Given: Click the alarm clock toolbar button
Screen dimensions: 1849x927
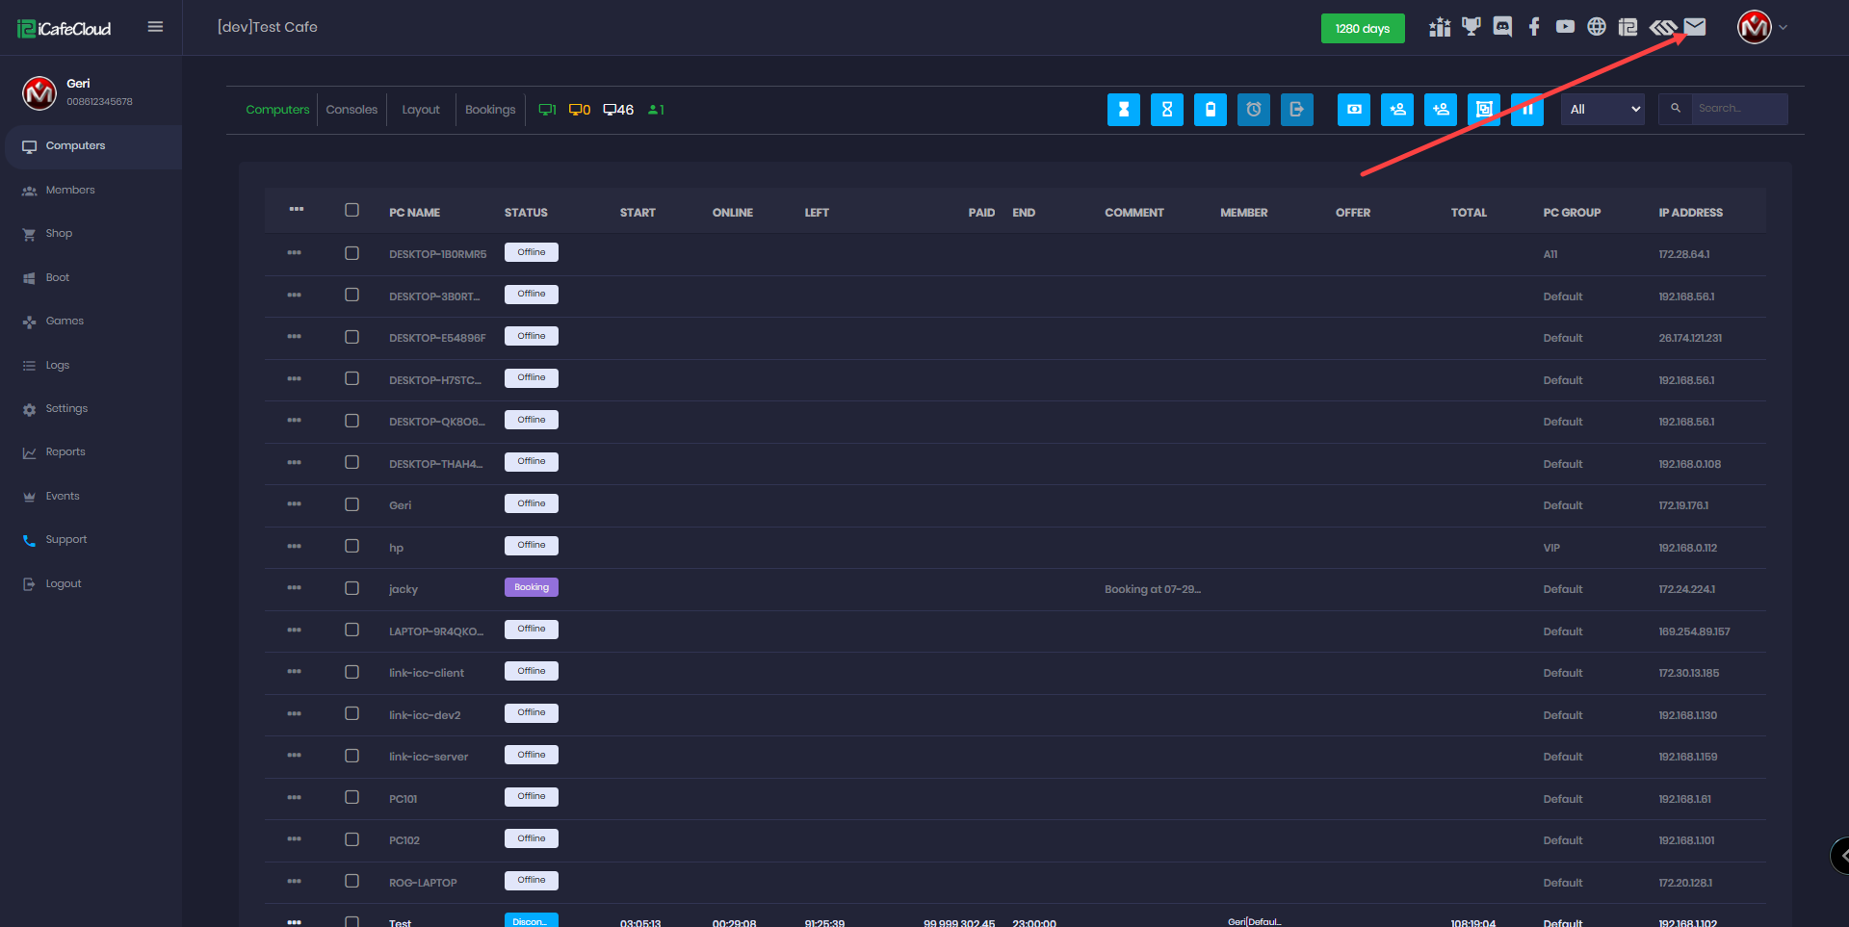Looking at the screenshot, I should click(x=1253, y=110).
